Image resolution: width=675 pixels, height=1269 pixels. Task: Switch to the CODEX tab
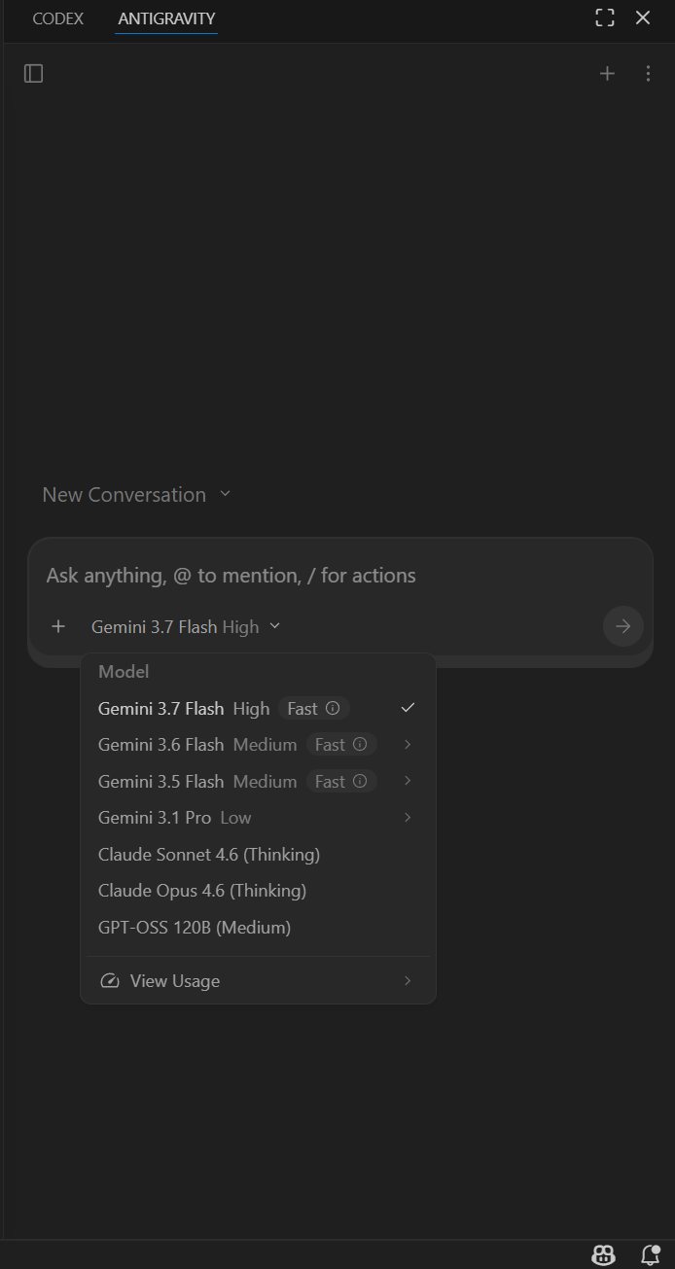pos(58,18)
